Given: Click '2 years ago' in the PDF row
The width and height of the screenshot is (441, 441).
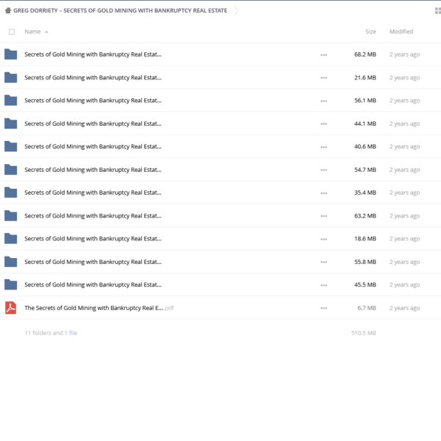Looking at the screenshot, I should tap(404, 308).
